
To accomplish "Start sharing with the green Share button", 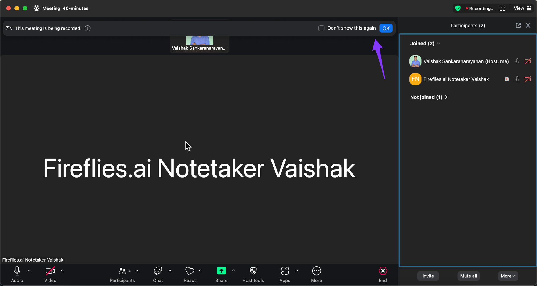I will pos(221,274).
